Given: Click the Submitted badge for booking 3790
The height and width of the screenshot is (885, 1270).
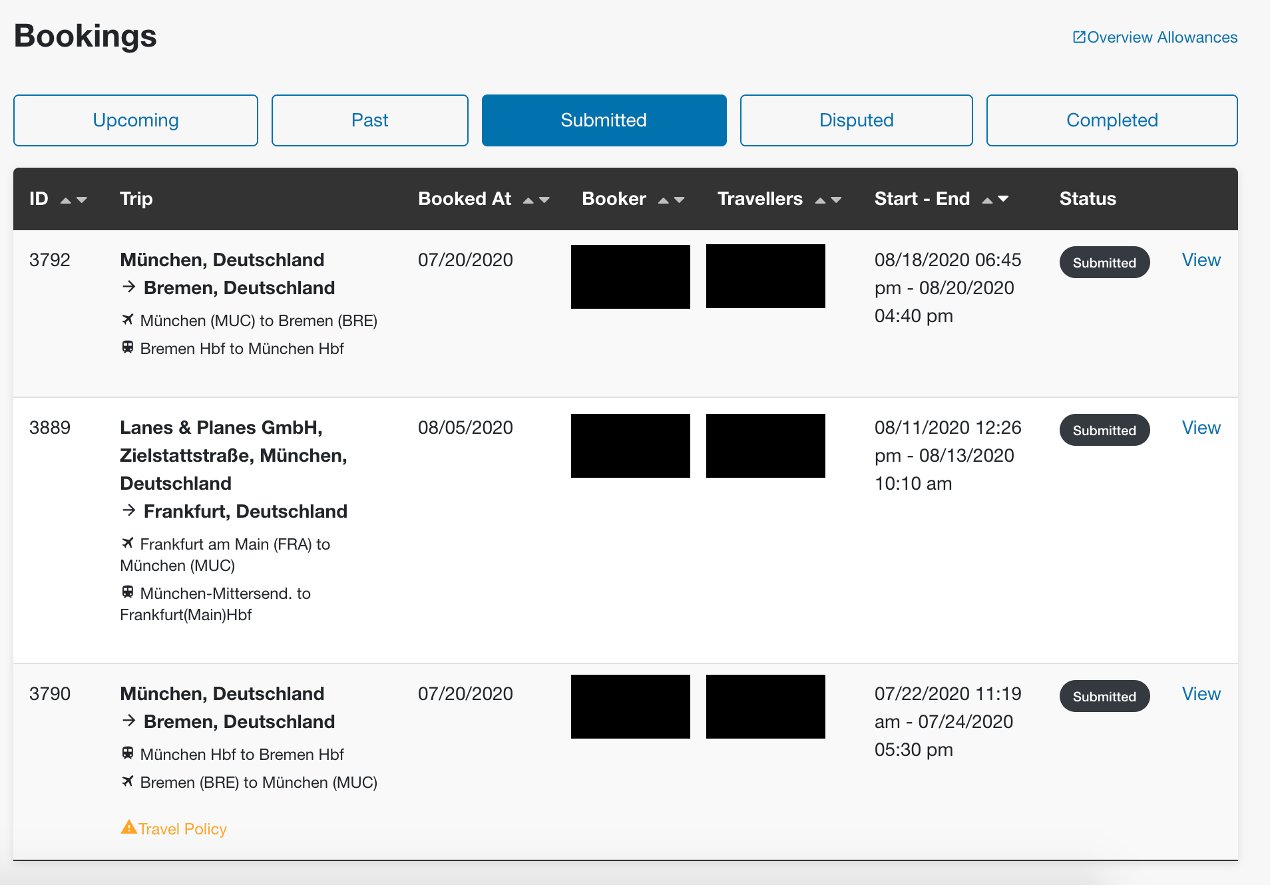Looking at the screenshot, I should point(1105,697).
